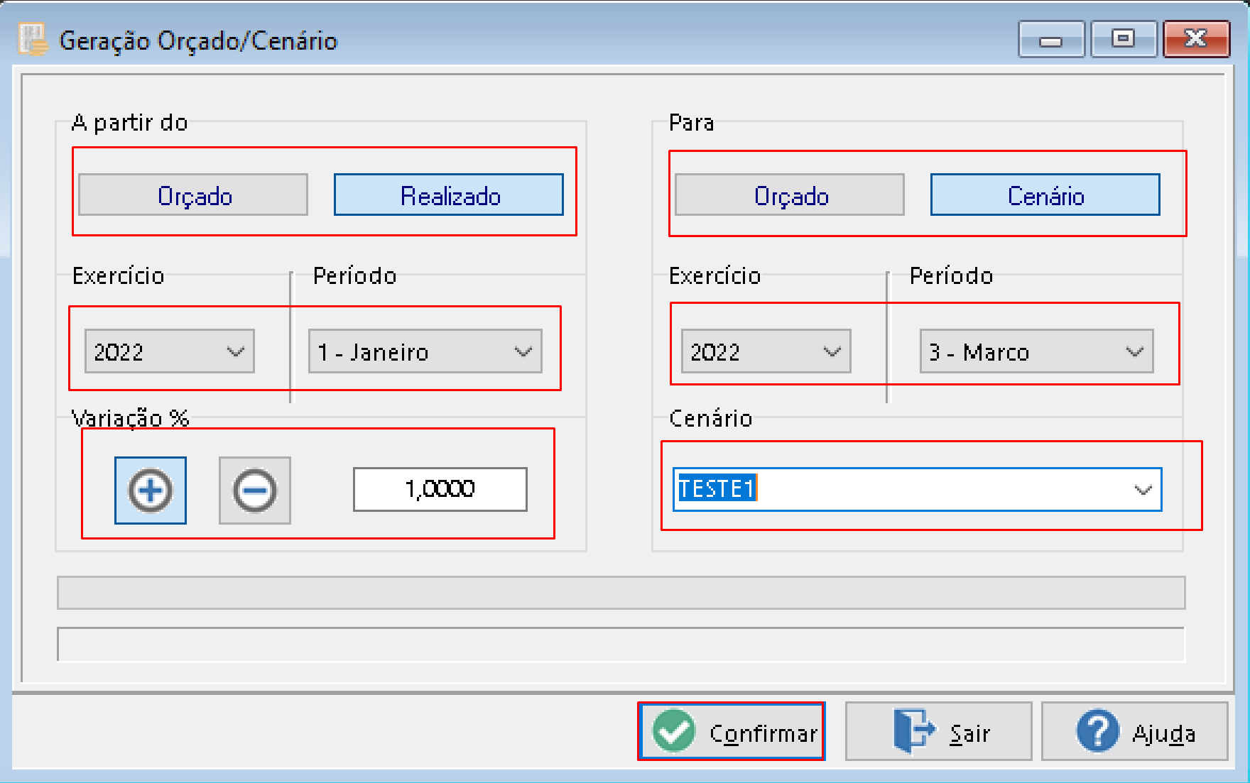
Task: Minimize the Geração Orçado/Cenário window
Action: pyautogui.click(x=1051, y=40)
